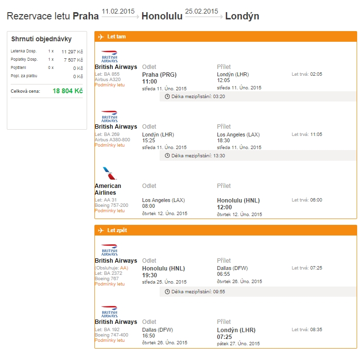Open Podmínky letu for flight BA 269
The width and height of the screenshot is (363, 354).
(109, 145)
